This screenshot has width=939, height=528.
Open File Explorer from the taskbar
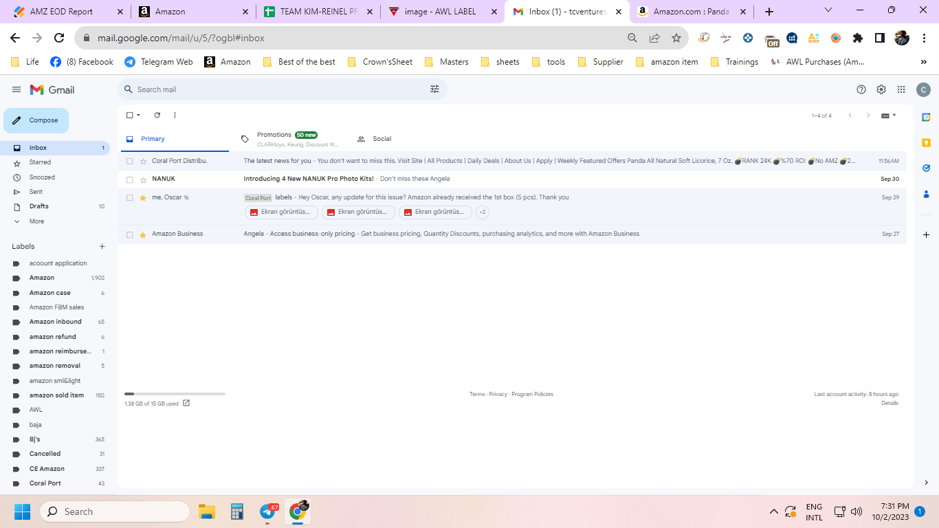coord(207,511)
